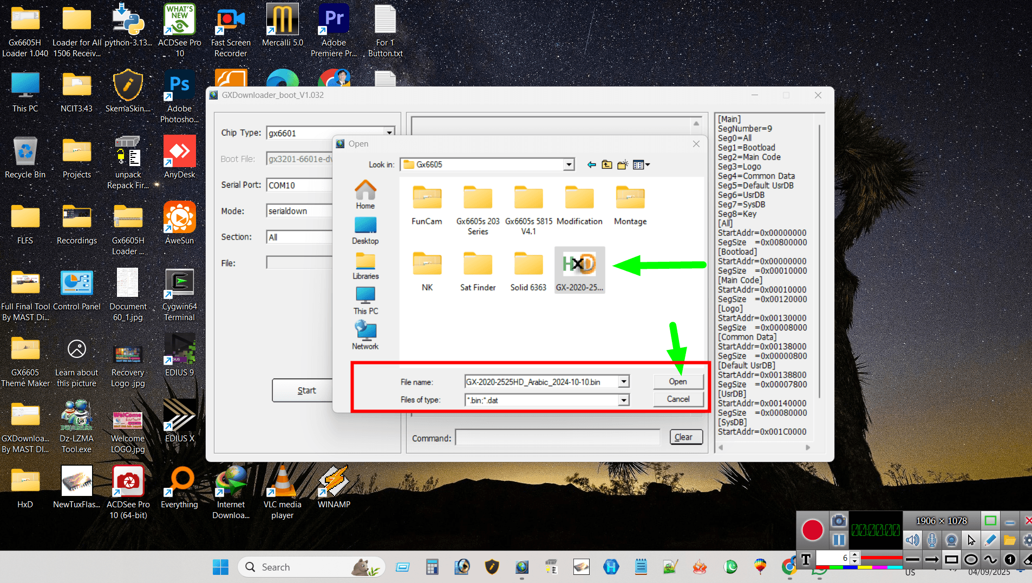
Task: Select the text annotation tool
Action: click(806, 560)
